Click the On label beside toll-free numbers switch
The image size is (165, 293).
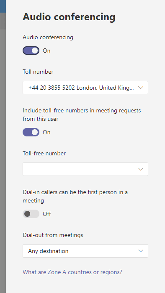click(x=46, y=132)
